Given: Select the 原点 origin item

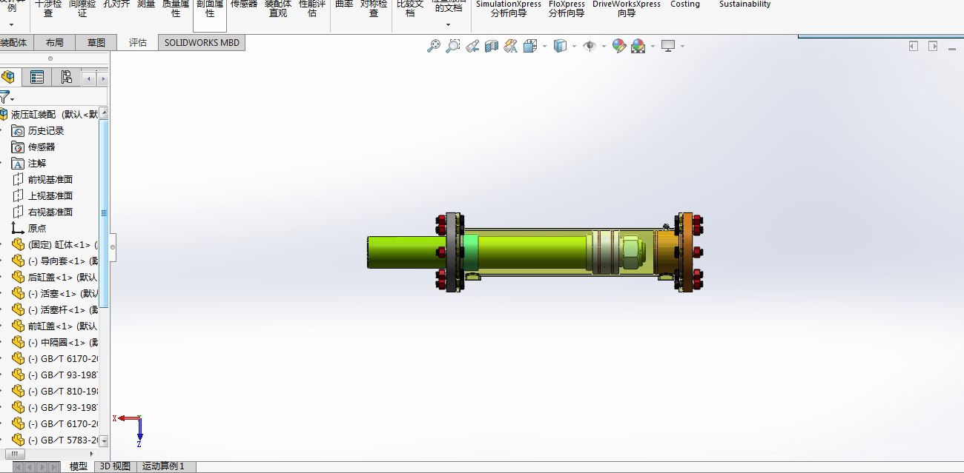Looking at the screenshot, I should pos(29,228).
